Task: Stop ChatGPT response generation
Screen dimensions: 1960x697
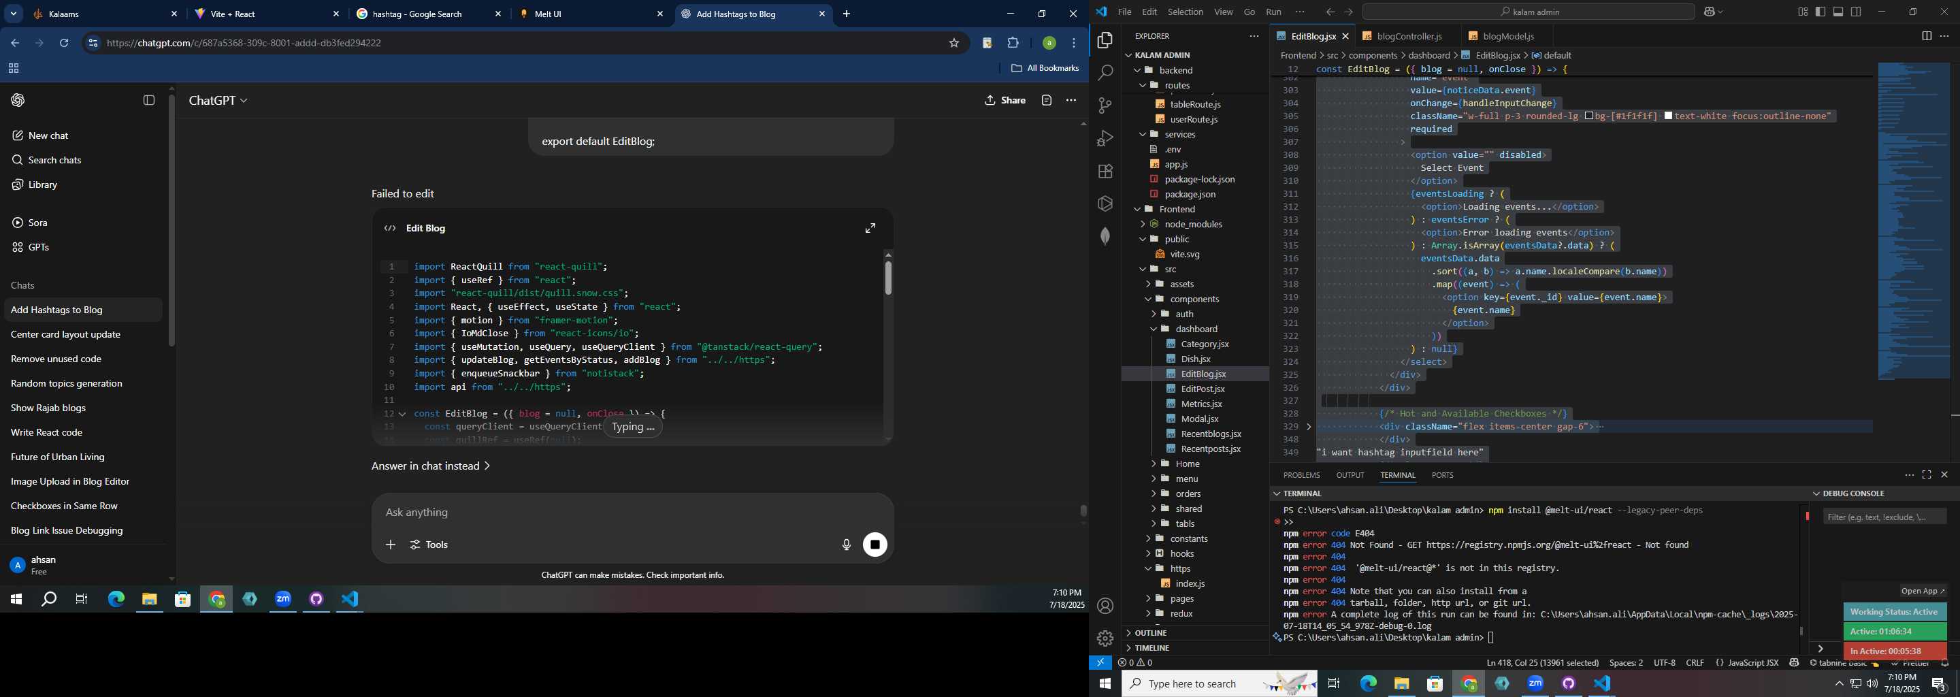Action: [x=875, y=545]
